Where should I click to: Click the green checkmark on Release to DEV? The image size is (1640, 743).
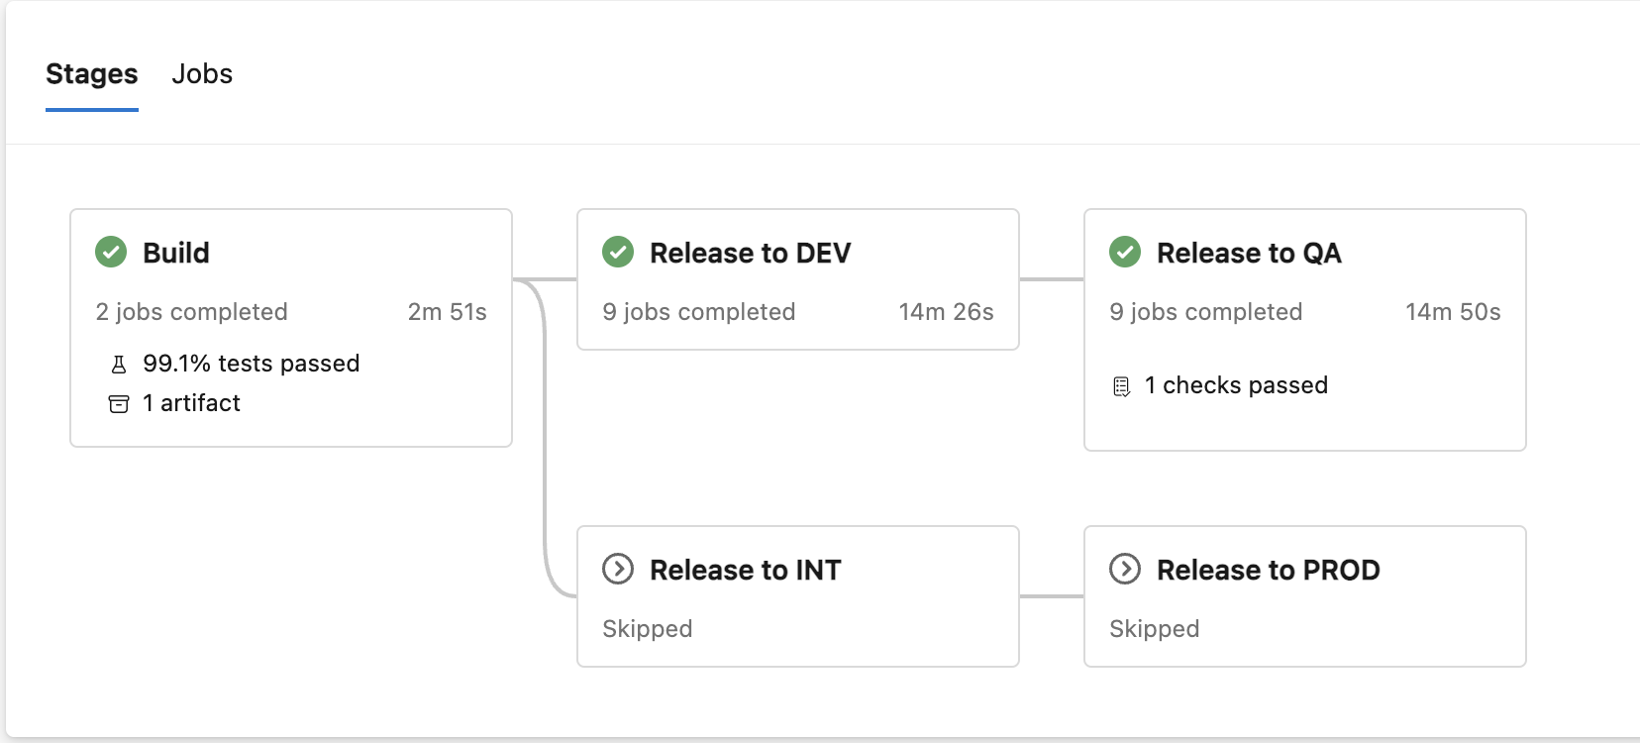coord(618,253)
